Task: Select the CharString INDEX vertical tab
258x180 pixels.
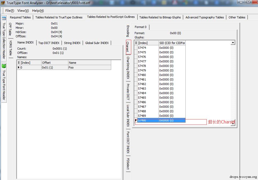Action: coord(128,68)
